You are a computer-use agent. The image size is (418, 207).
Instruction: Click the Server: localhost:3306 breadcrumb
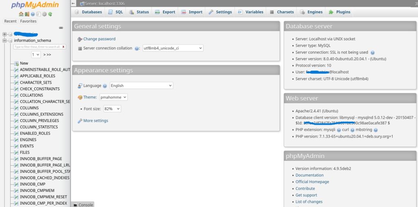click(105, 3)
